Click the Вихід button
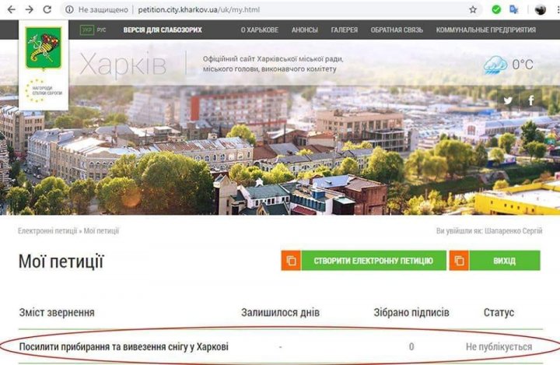 click(x=495, y=261)
